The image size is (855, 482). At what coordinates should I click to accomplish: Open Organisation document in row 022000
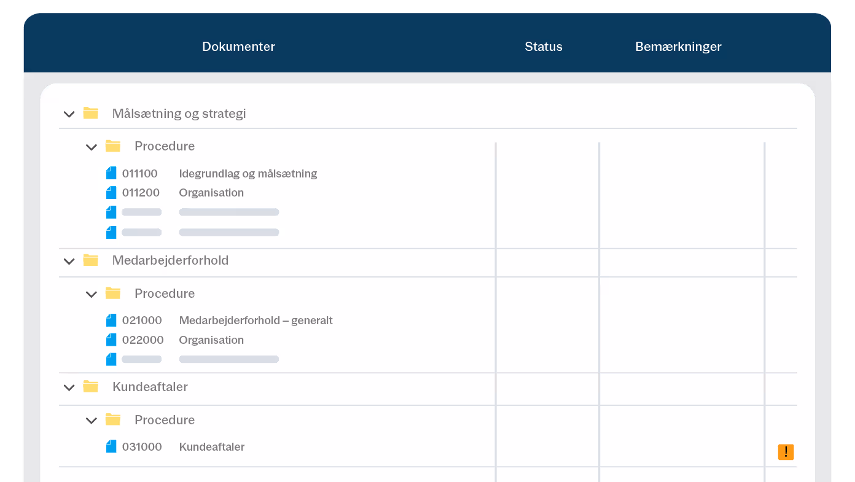211,340
